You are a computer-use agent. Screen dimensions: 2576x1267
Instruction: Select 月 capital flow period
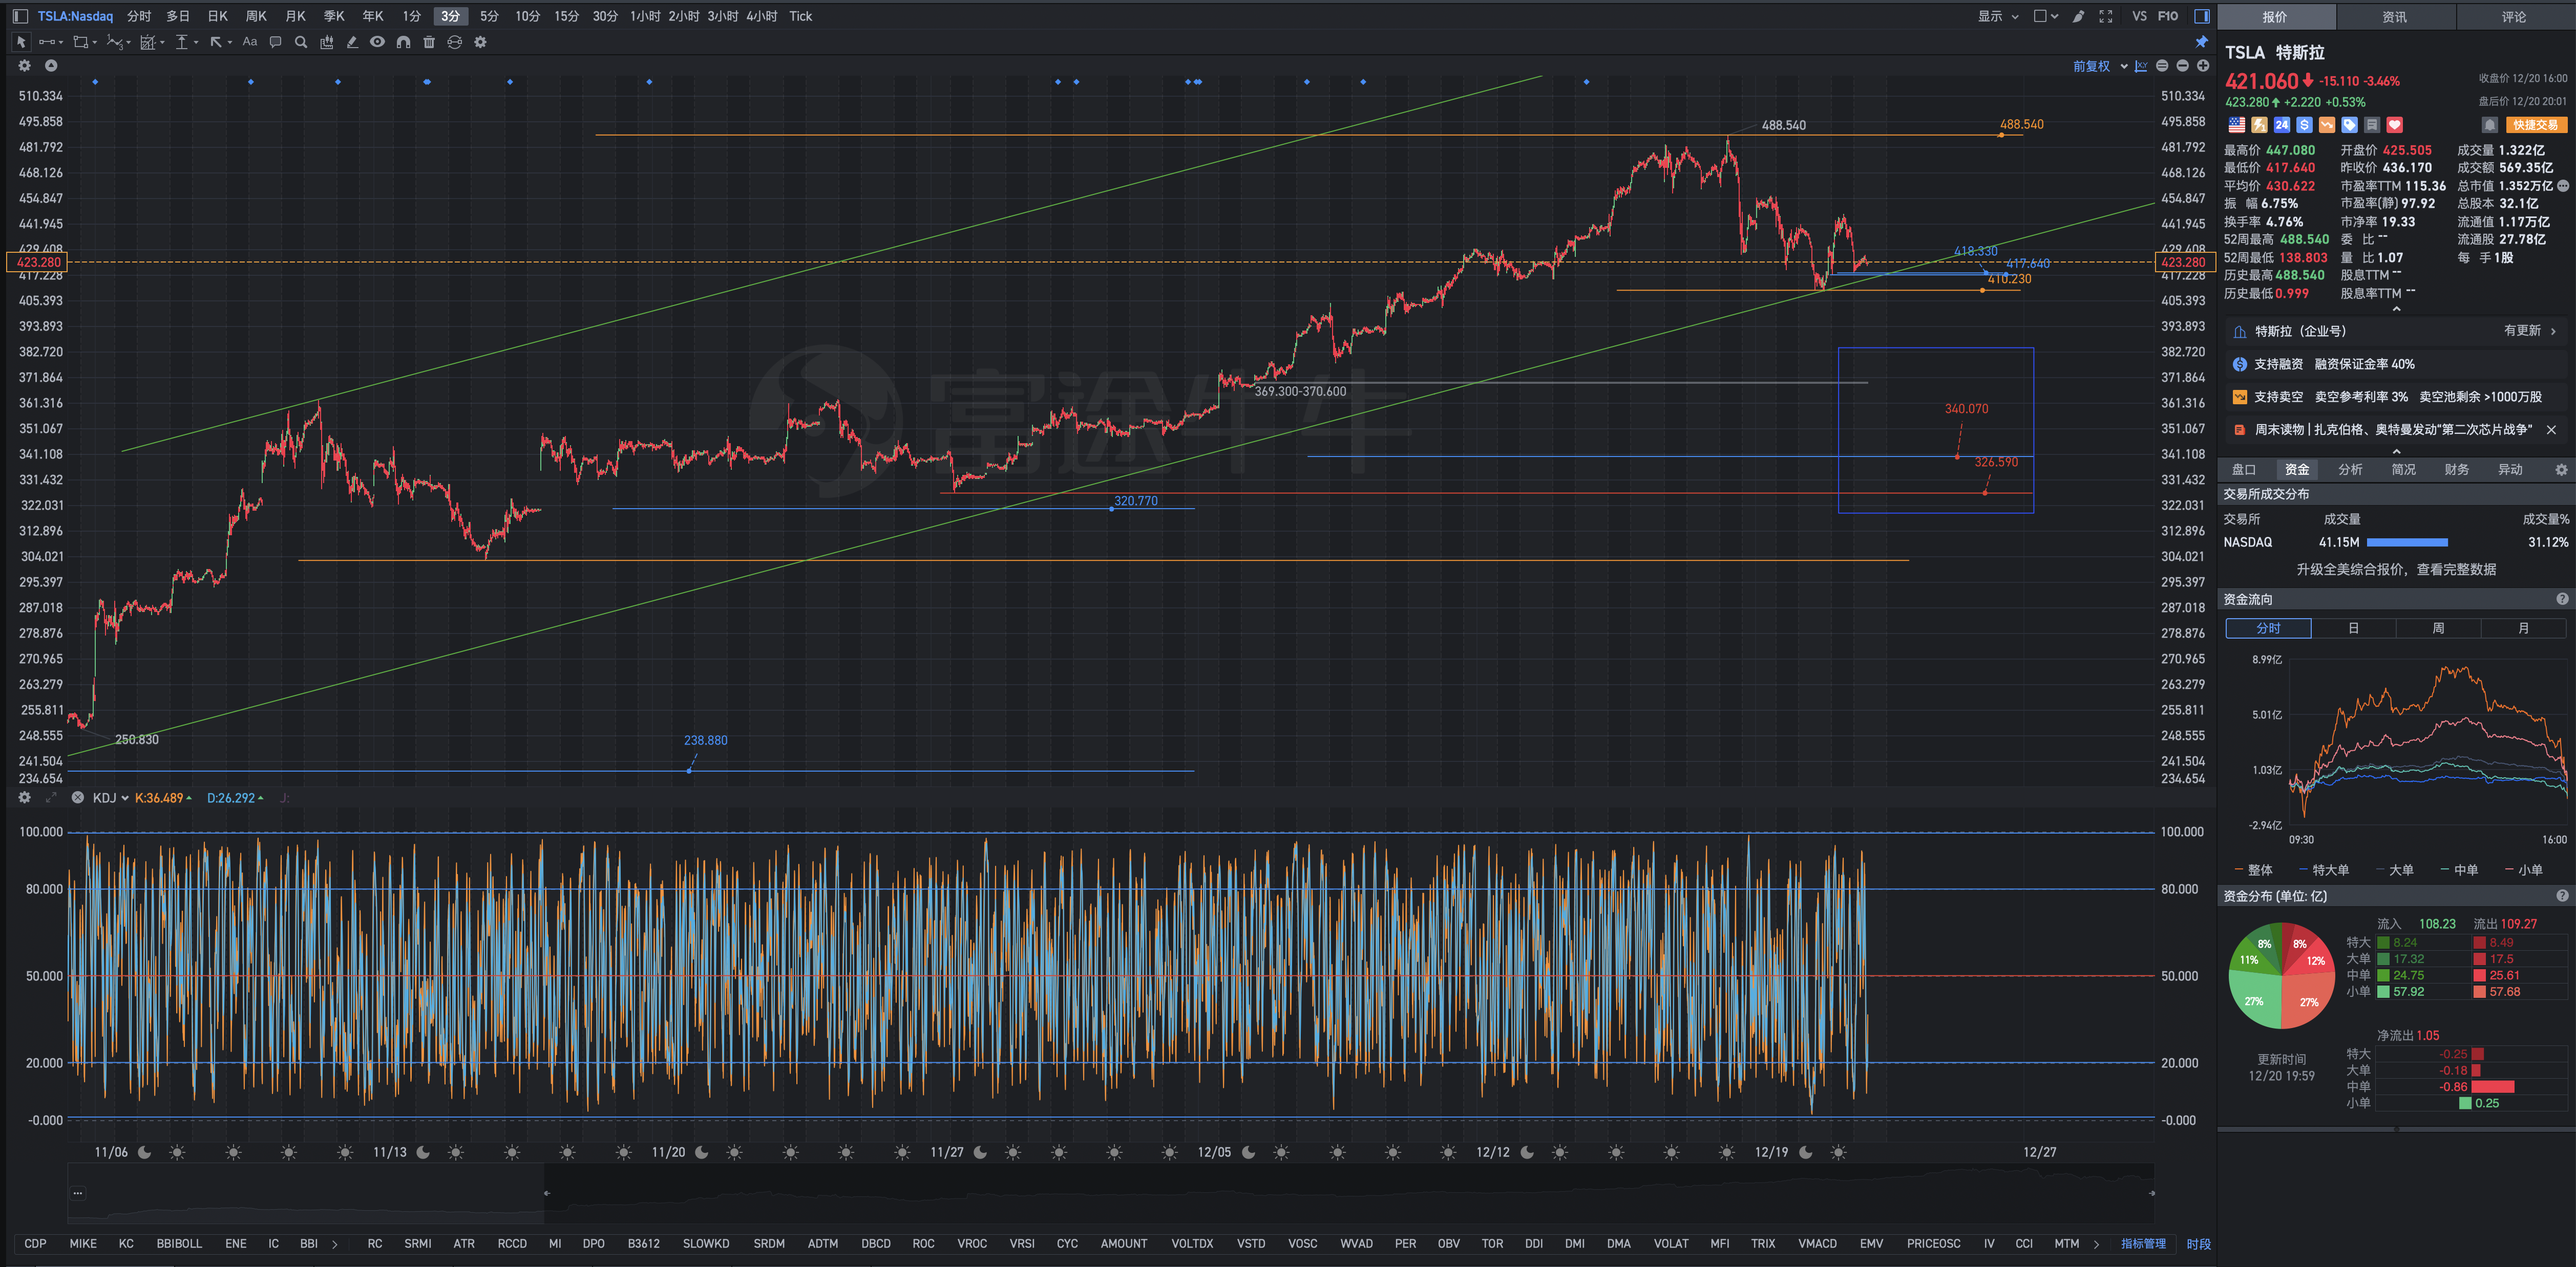[2523, 628]
